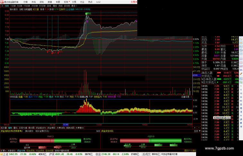Click the pencil drawing tool in right sidebar
The height and width of the screenshot is (156, 243).
(x=241, y=74)
